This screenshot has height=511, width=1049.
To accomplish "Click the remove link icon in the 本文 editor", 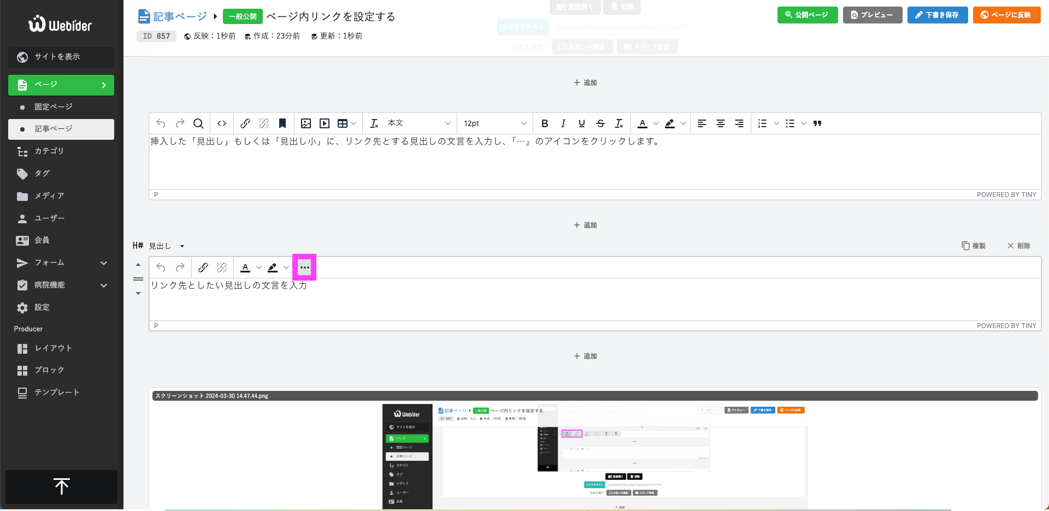I will coord(264,123).
